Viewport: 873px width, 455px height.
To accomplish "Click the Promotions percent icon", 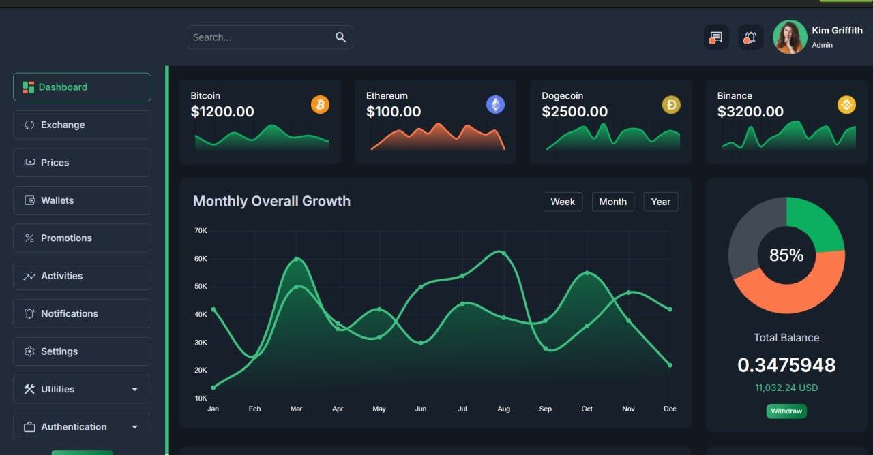I will pos(29,238).
